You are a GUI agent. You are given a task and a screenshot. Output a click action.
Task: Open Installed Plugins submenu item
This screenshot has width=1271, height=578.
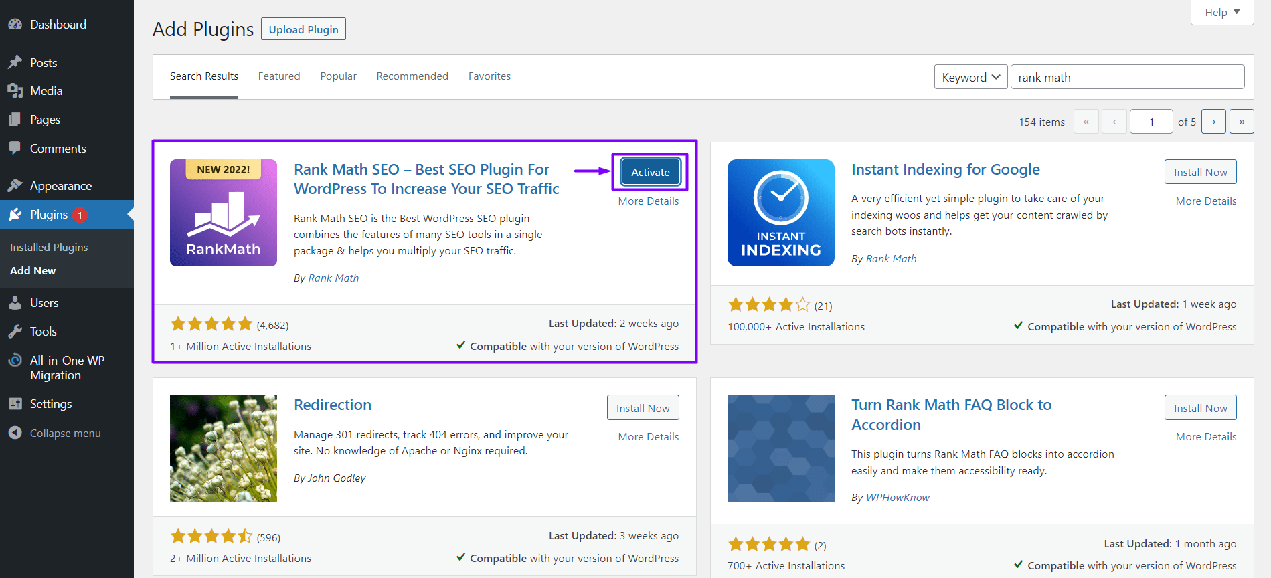pos(49,247)
